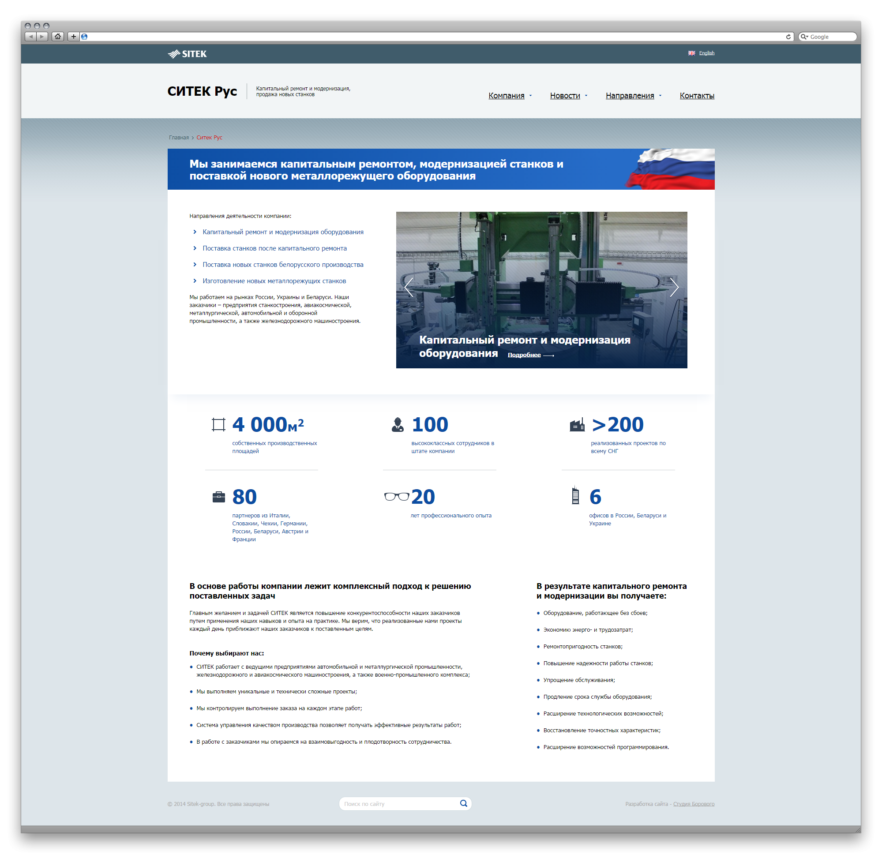Click the Ситек Рус breadcrumb
The height and width of the screenshot is (854, 882).
(x=209, y=138)
